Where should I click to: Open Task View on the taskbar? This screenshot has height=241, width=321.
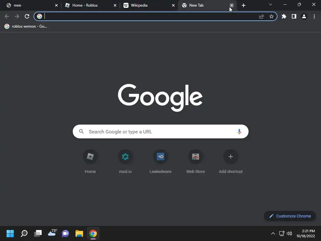pos(38,233)
